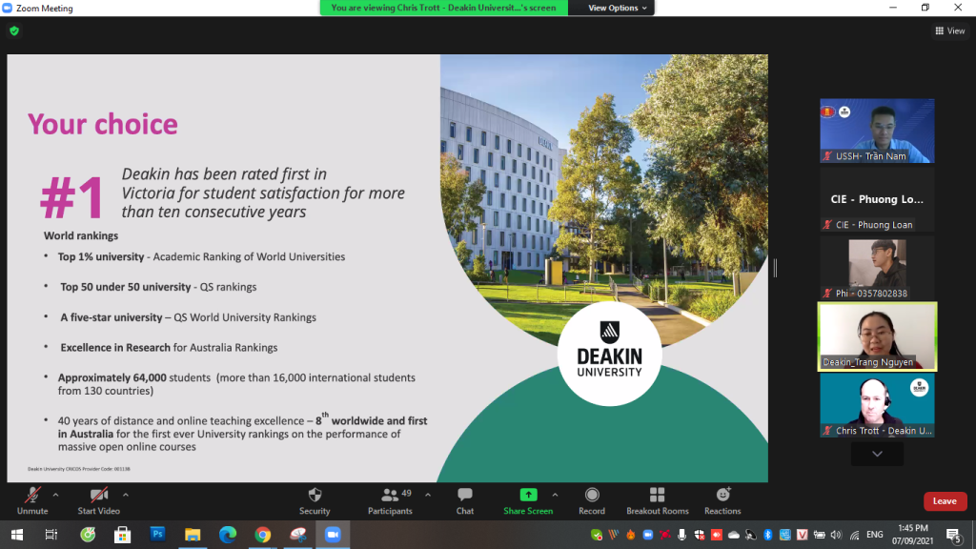Expand arrow next to Participants
Image resolution: width=976 pixels, height=549 pixels.
428,496
